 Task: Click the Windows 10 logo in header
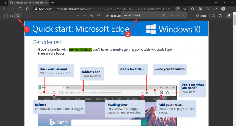(x=173, y=29)
